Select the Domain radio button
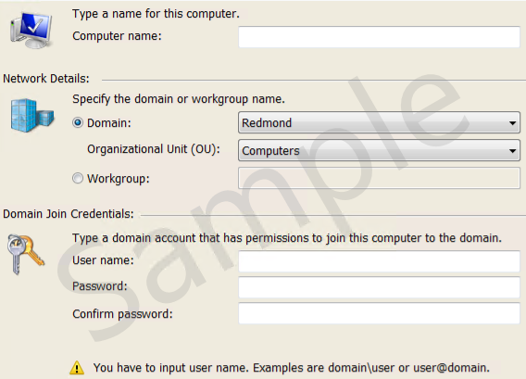The width and height of the screenshot is (526, 379). 78,123
